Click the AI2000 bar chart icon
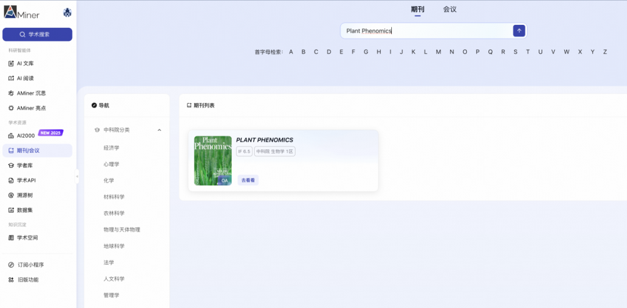 tap(11, 135)
